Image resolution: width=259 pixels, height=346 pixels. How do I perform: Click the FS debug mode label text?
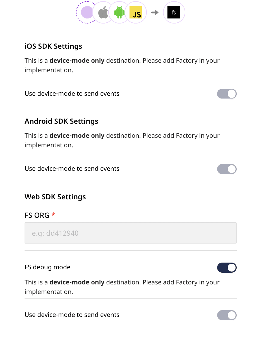pyautogui.click(x=47, y=267)
